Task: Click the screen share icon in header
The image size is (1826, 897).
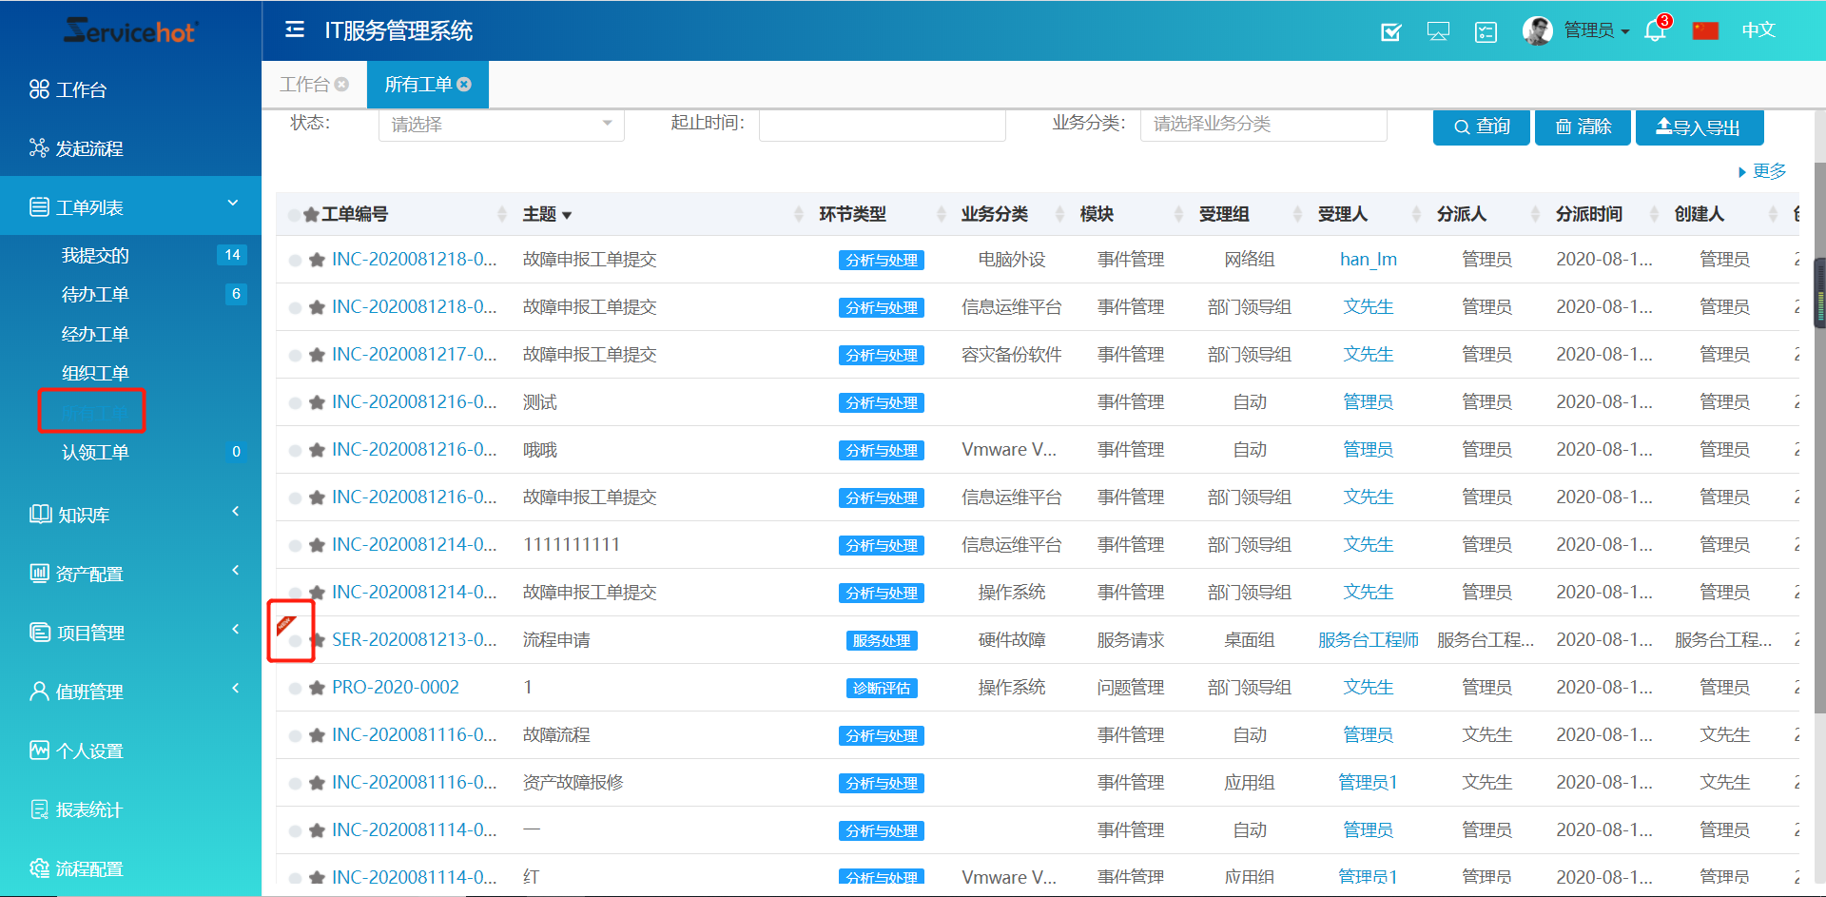Action: pyautogui.click(x=1438, y=31)
